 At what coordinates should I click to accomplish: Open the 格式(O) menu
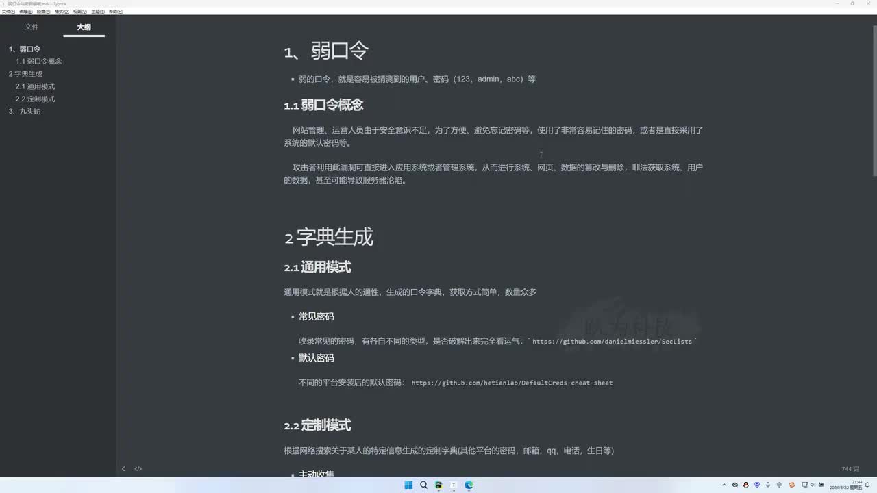point(62,12)
